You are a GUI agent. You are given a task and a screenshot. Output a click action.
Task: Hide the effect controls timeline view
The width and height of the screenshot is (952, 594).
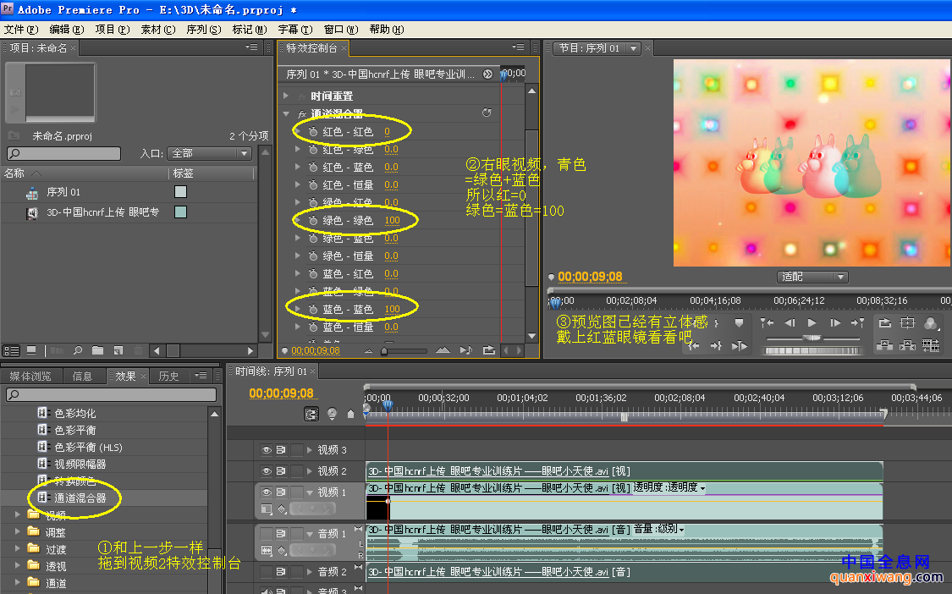(x=487, y=74)
